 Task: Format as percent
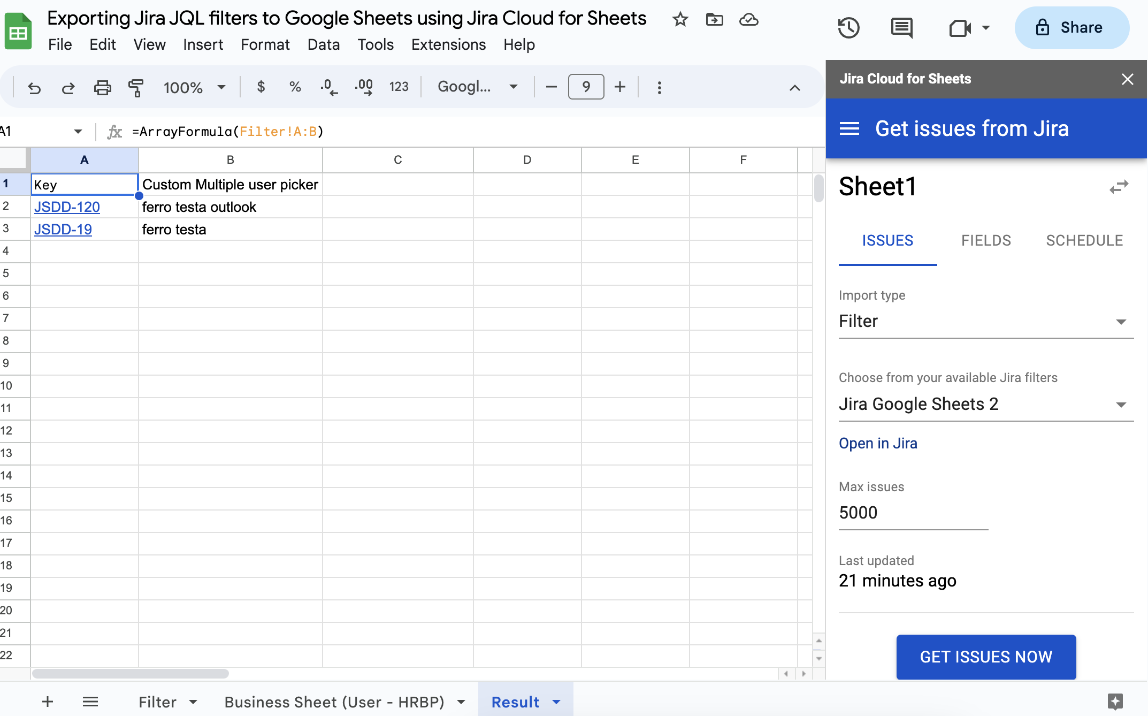[x=295, y=87]
